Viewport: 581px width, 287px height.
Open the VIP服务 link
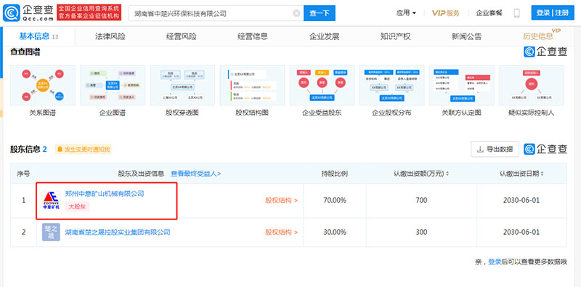(x=445, y=13)
